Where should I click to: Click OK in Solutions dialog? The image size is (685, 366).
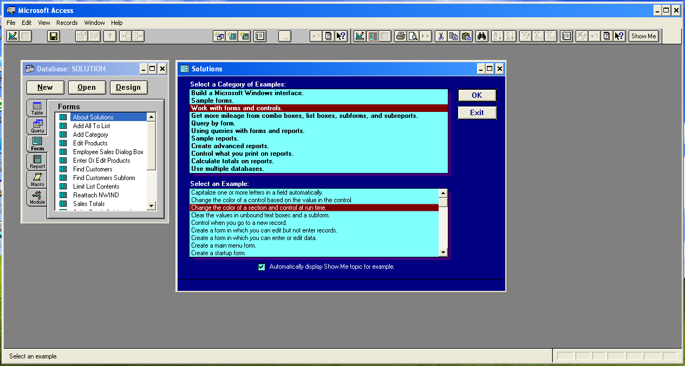click(477, 95)
